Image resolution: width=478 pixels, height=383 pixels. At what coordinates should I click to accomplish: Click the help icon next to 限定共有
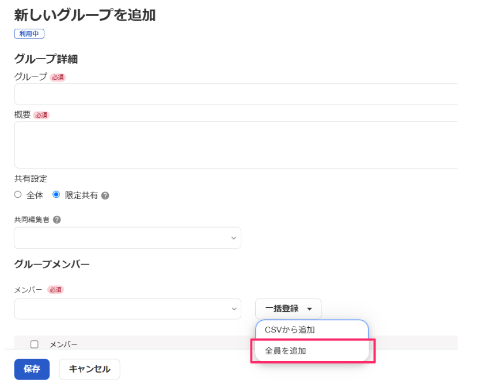click(105, 196)
